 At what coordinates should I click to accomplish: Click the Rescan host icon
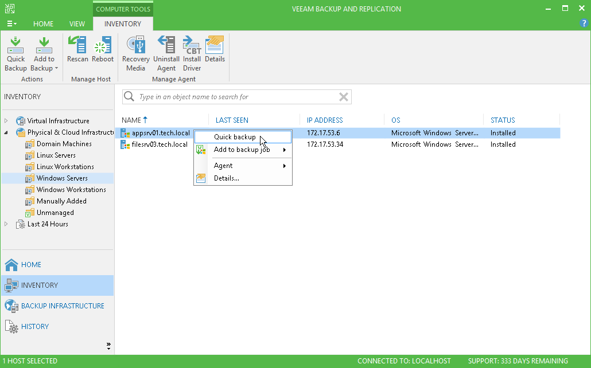coord(77,45)
